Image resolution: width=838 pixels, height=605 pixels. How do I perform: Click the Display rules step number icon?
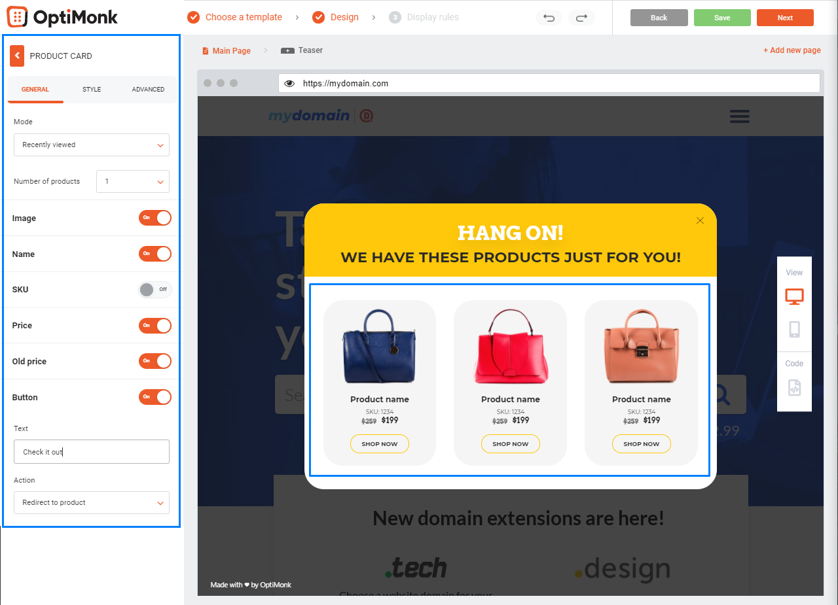[395, 18]
